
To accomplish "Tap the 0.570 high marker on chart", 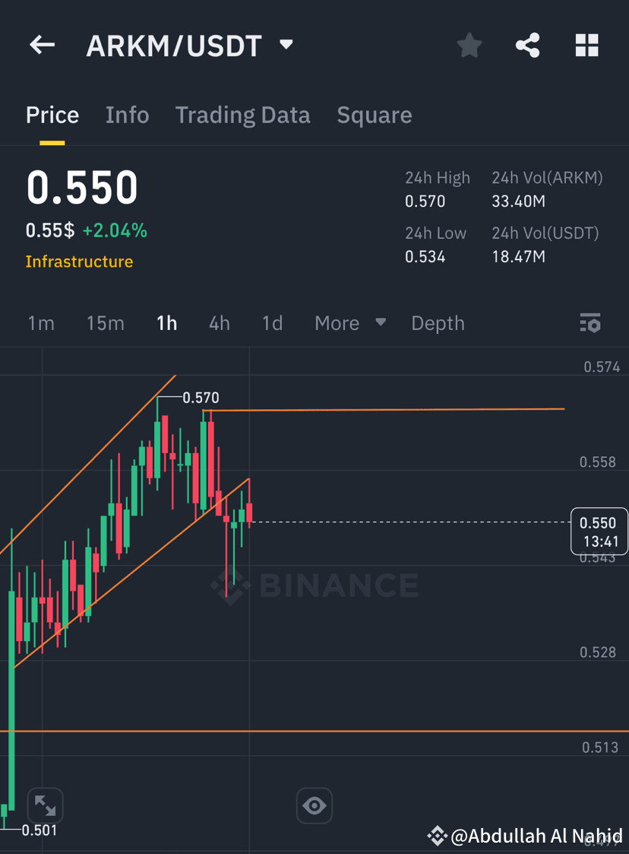I will pos(201,398).
